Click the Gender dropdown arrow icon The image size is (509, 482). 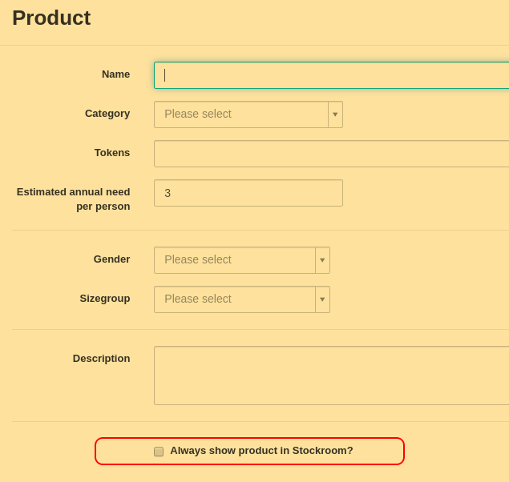322,260
